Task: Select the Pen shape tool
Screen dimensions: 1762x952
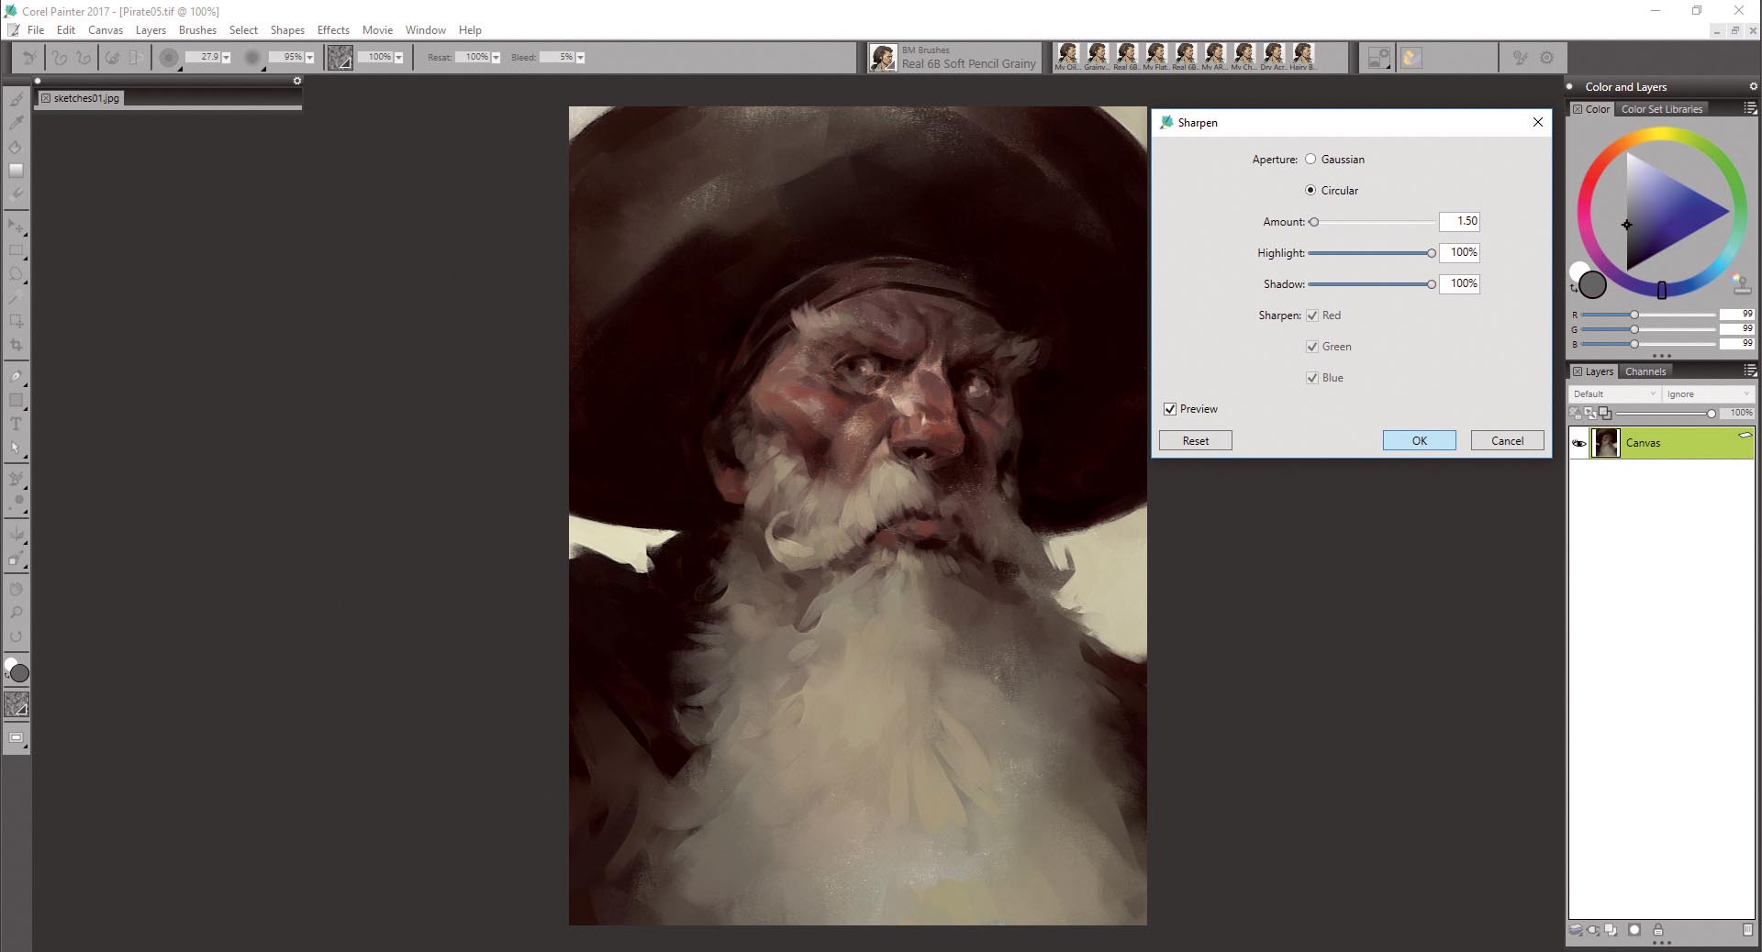Action: tap(16, 376)
